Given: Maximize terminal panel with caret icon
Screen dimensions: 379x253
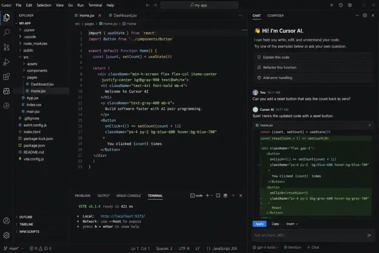Looking at the screenshot, I should click(233, 196).
